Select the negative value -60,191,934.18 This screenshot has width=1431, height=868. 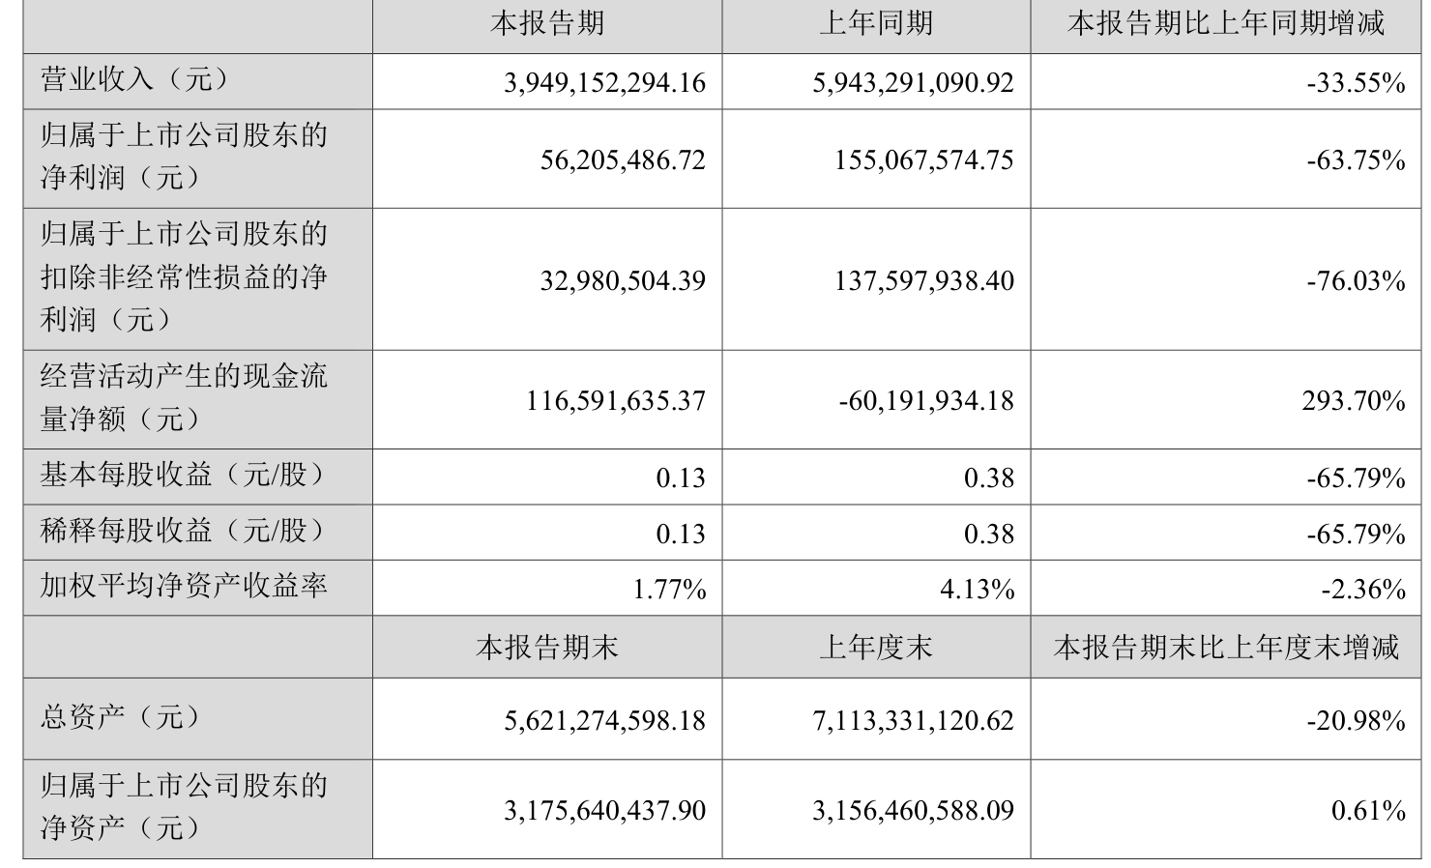pyautogui.click(x=926, y=400)
